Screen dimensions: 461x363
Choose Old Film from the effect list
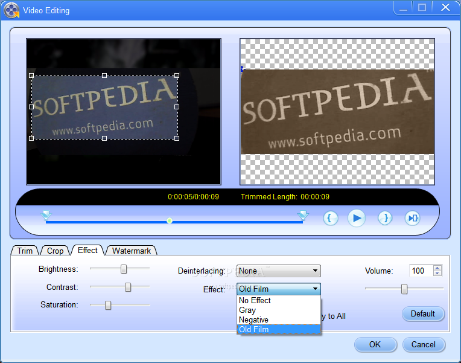point(278,329)
